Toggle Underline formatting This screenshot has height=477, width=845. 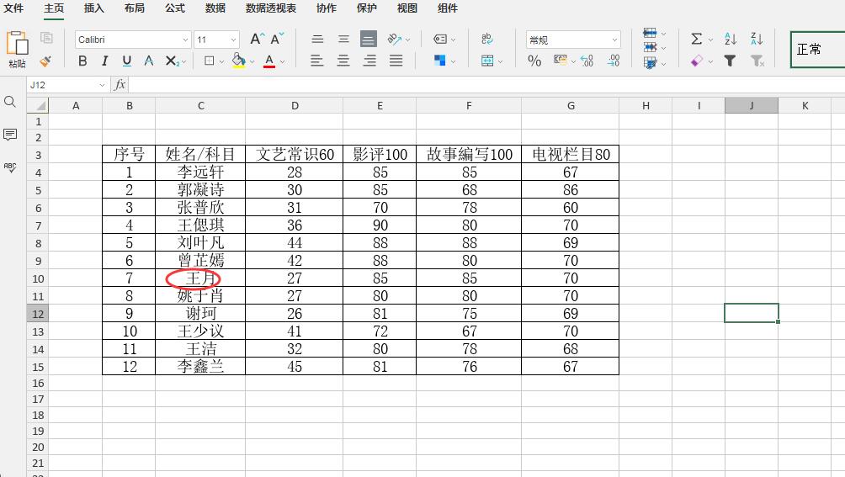pyautogui.click(x=126, y=61)
